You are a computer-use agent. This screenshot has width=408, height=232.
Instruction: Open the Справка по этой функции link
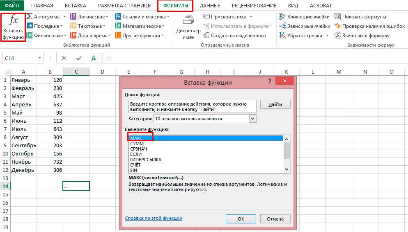[154, 218]
